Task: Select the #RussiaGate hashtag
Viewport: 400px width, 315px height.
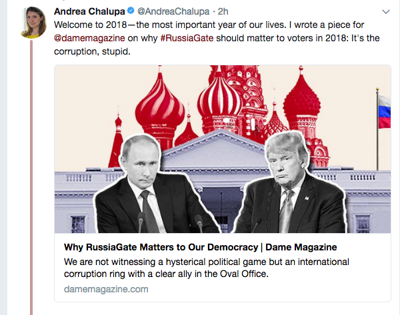Action: [187, 37]
